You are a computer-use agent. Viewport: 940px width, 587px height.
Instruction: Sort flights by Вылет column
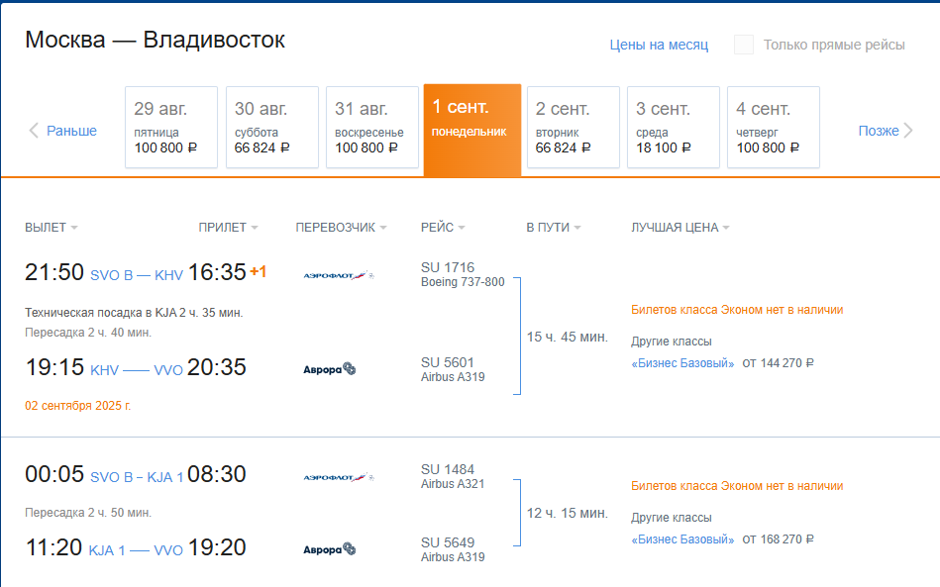(51, 228)
